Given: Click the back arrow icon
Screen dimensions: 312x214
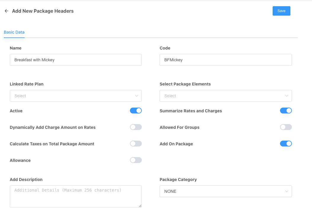Looking at the screenshot, I should click(x=6, y=11).
